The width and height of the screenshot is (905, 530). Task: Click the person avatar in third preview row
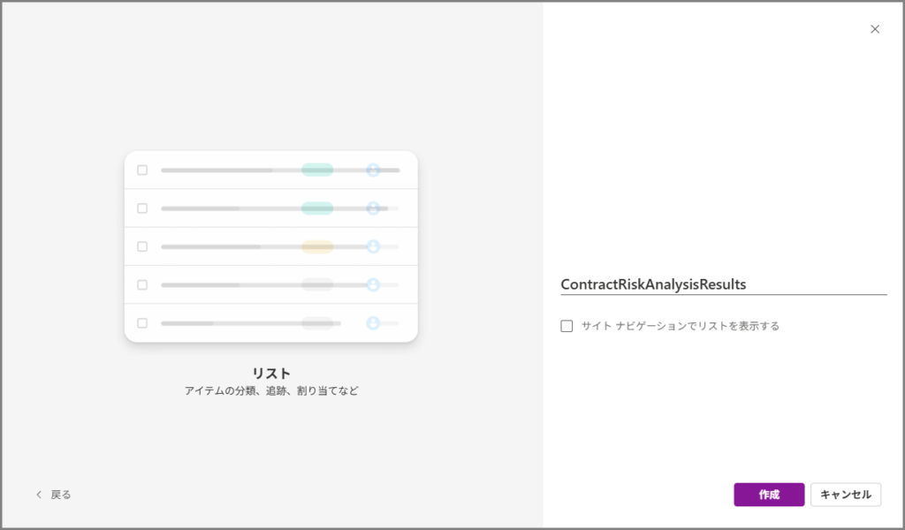pos(373,246)
